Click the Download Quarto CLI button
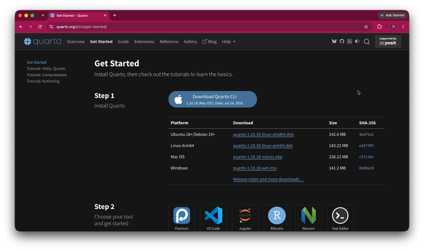Screen dimensions: 424x251 coord(213,99)
